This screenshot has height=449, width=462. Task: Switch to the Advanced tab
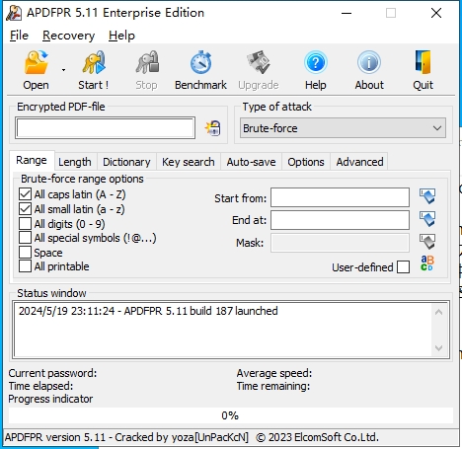point(359,162)
